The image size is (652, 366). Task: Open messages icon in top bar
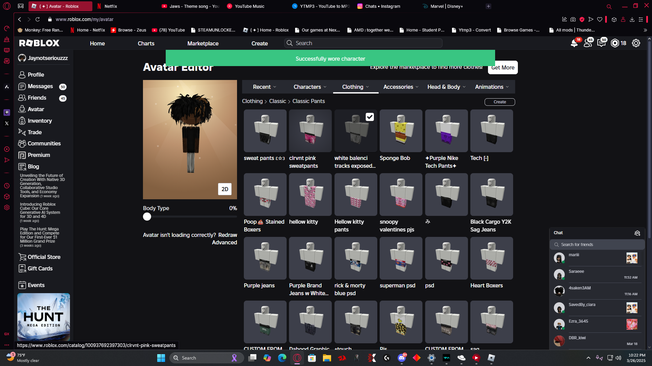[601, 43]
